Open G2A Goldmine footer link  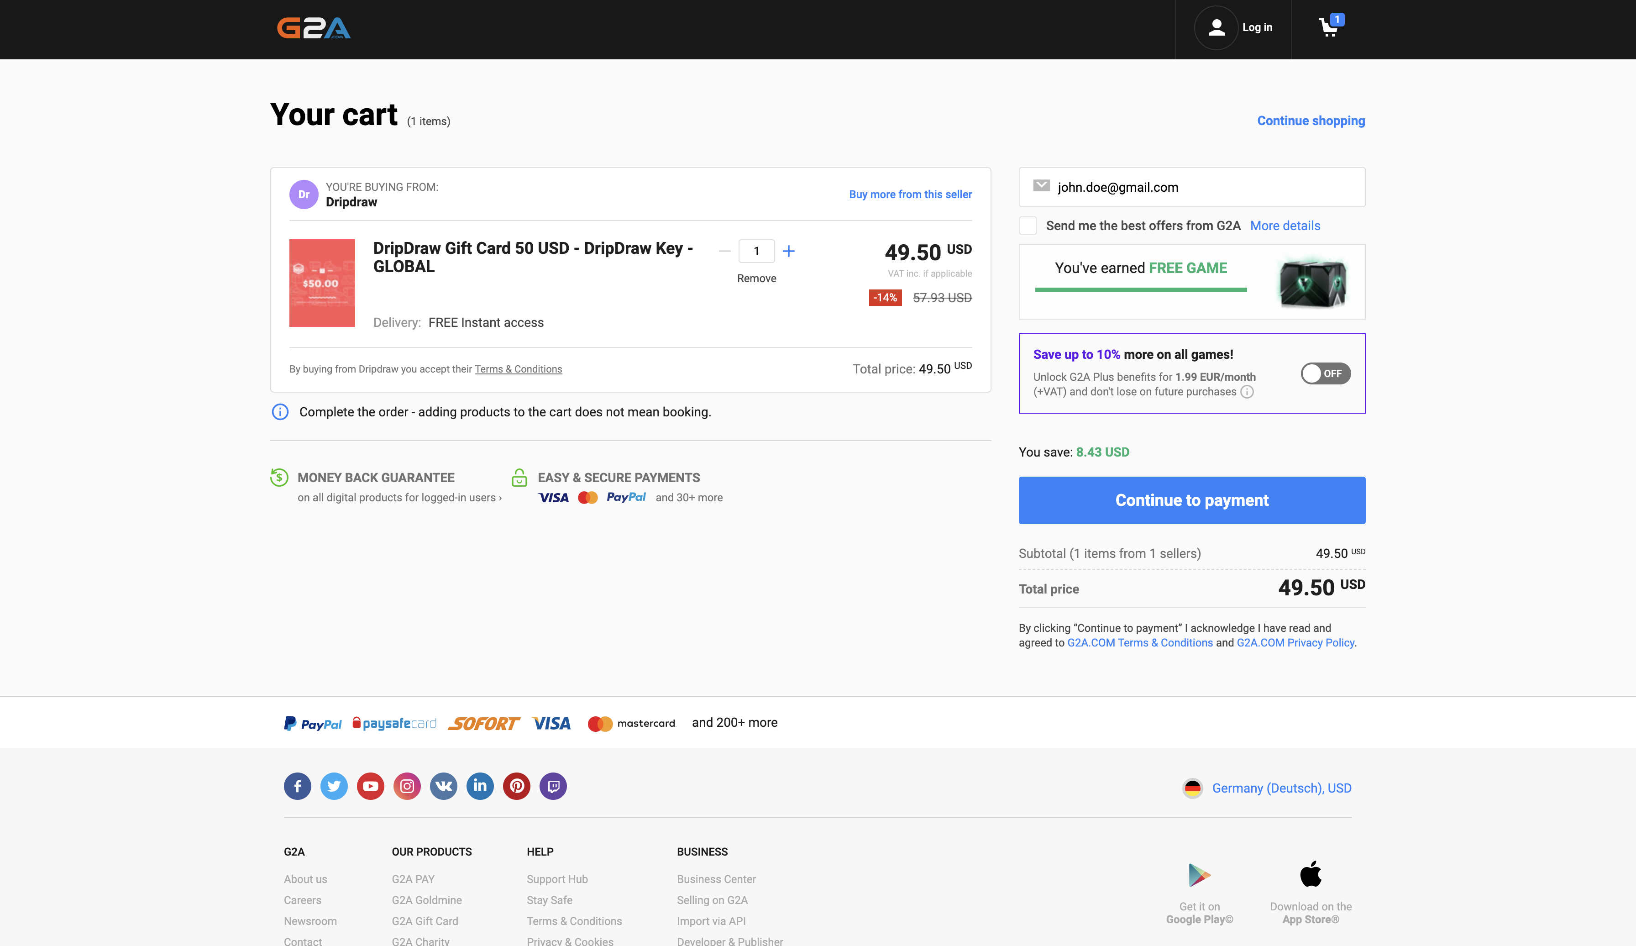[426, 900]
